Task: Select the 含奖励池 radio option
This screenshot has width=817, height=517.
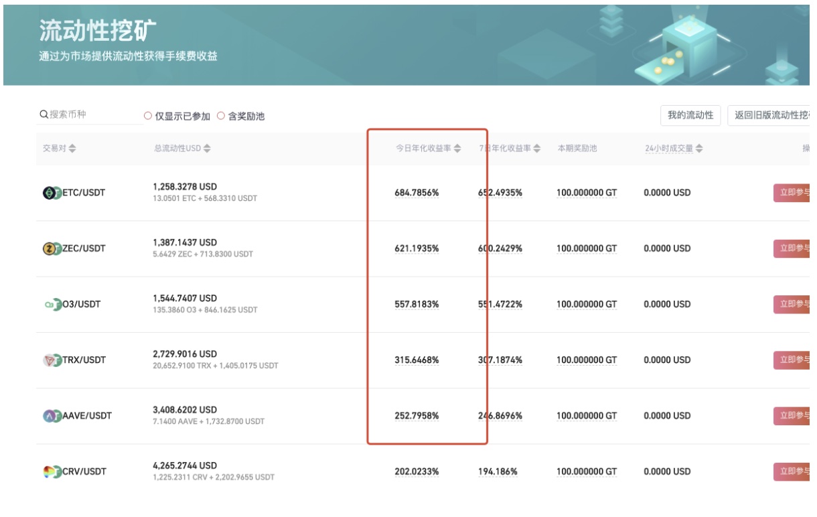Action: 220,116
